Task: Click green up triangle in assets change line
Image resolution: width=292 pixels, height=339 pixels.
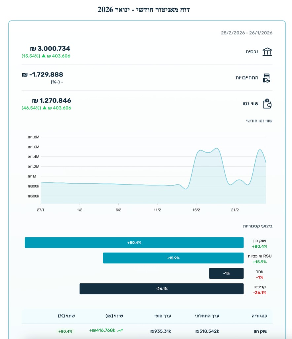Action: pos(43,56)
